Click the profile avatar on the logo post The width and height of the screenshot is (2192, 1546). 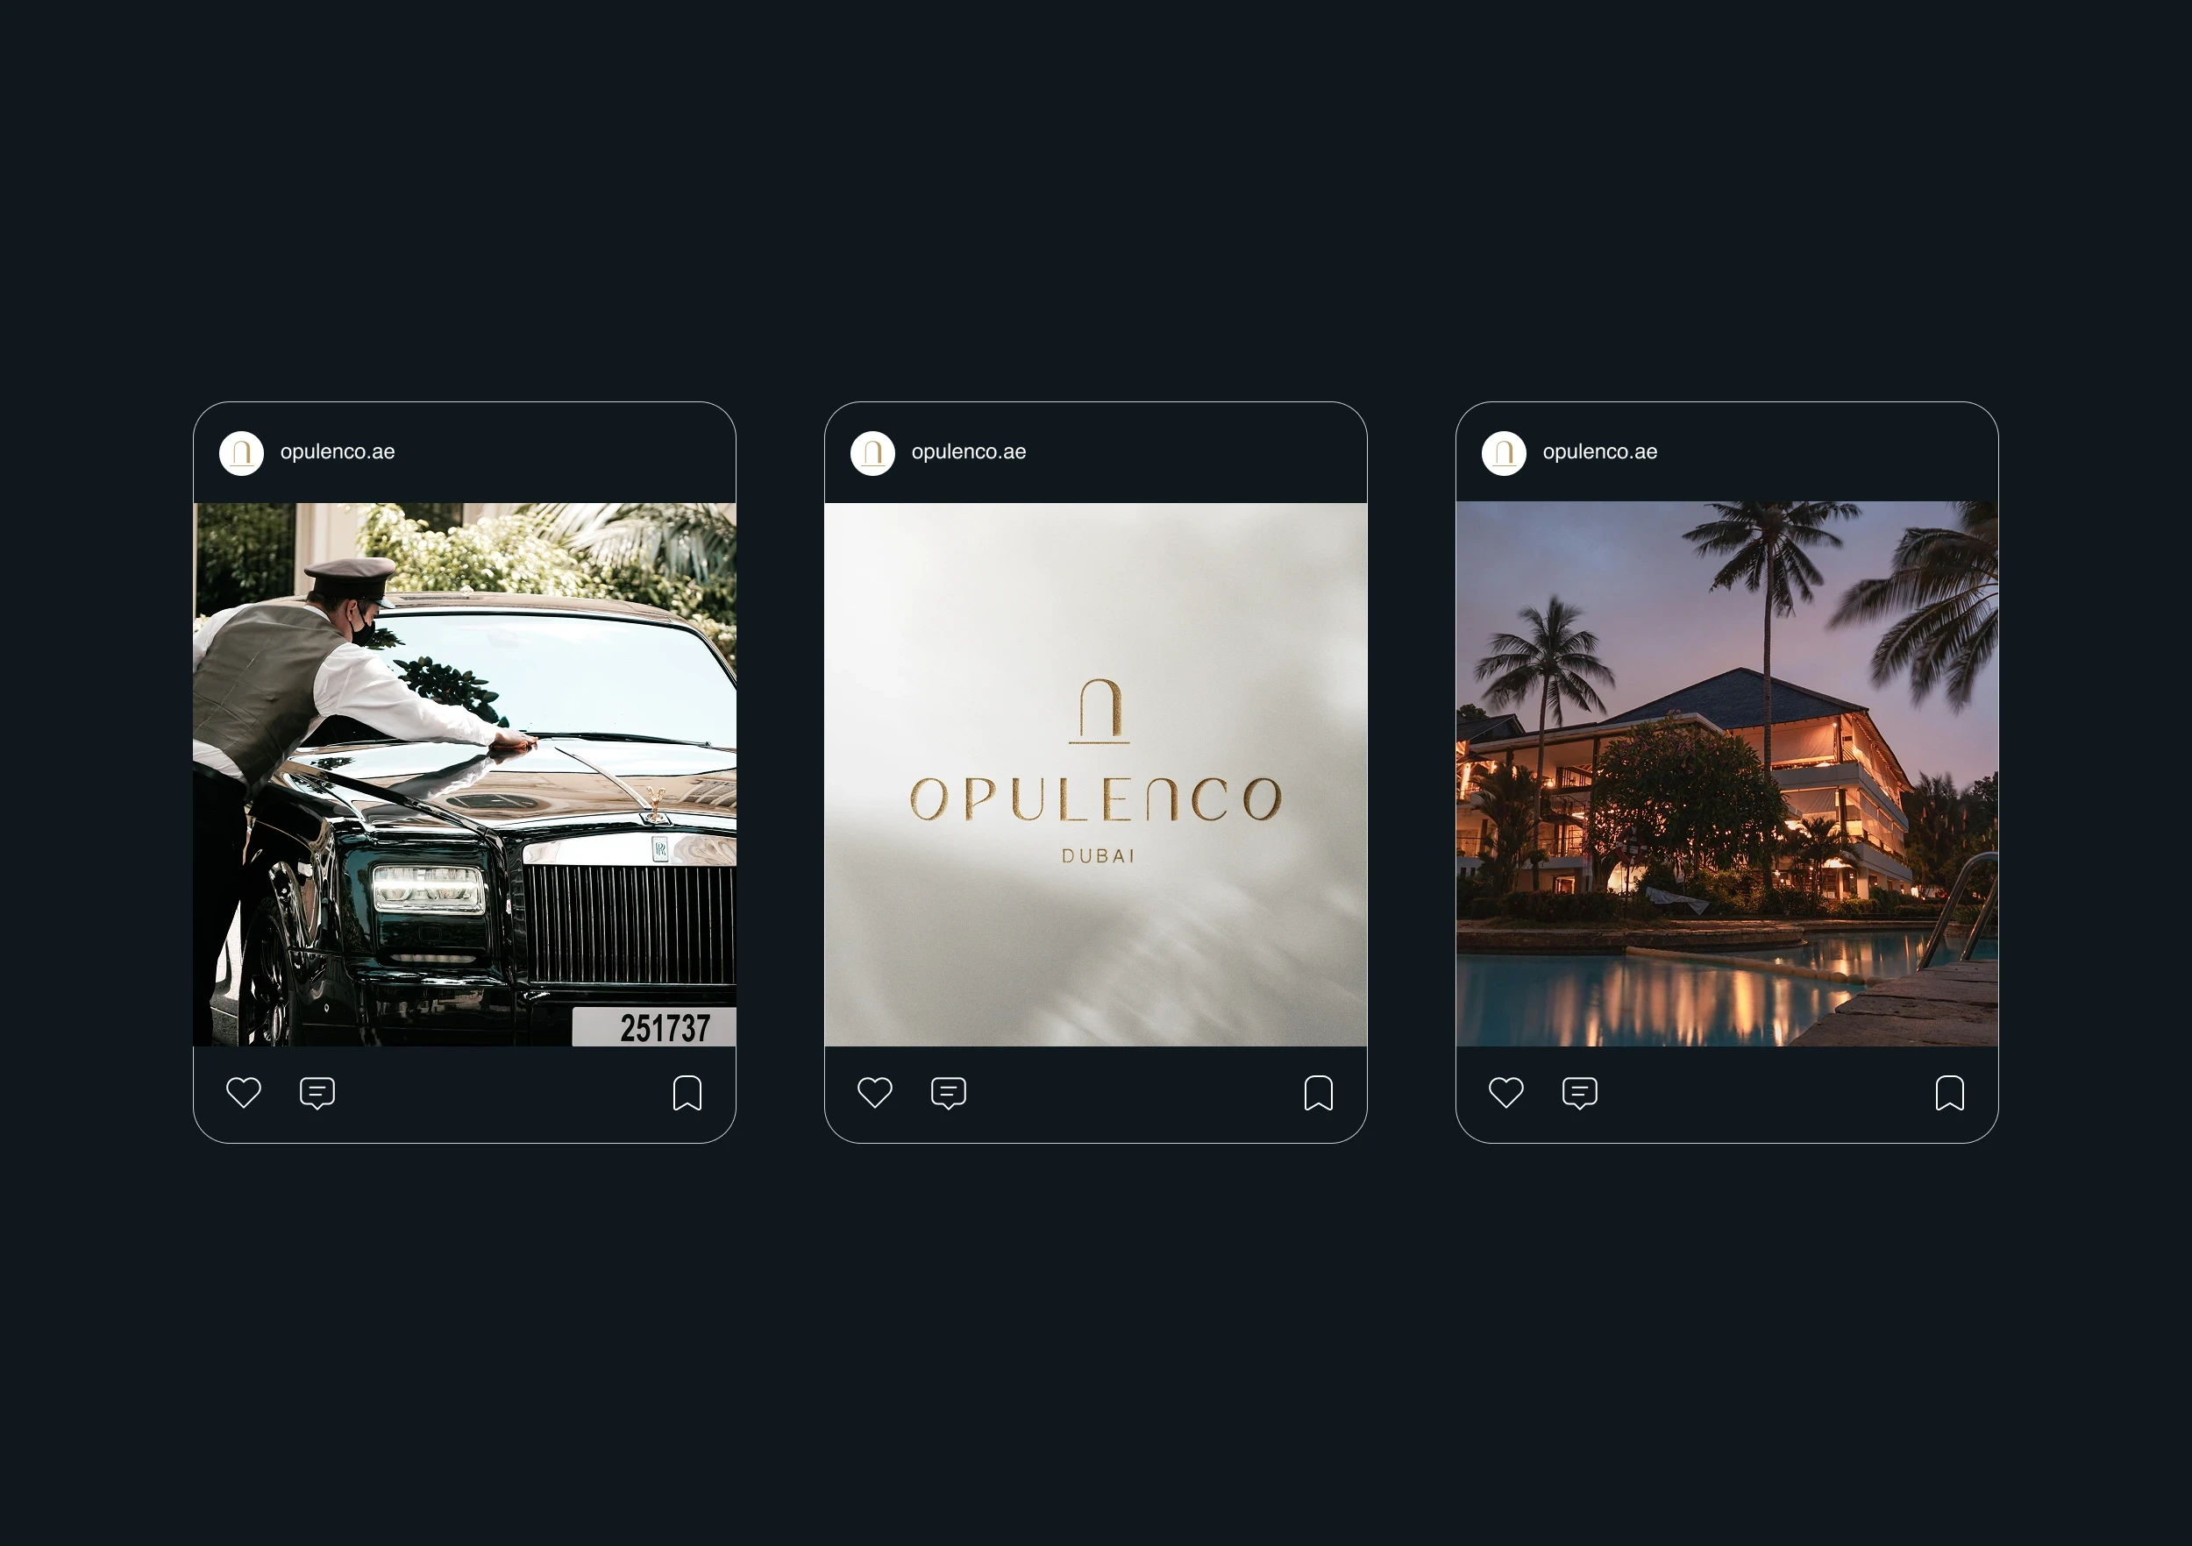coord(872,453)
